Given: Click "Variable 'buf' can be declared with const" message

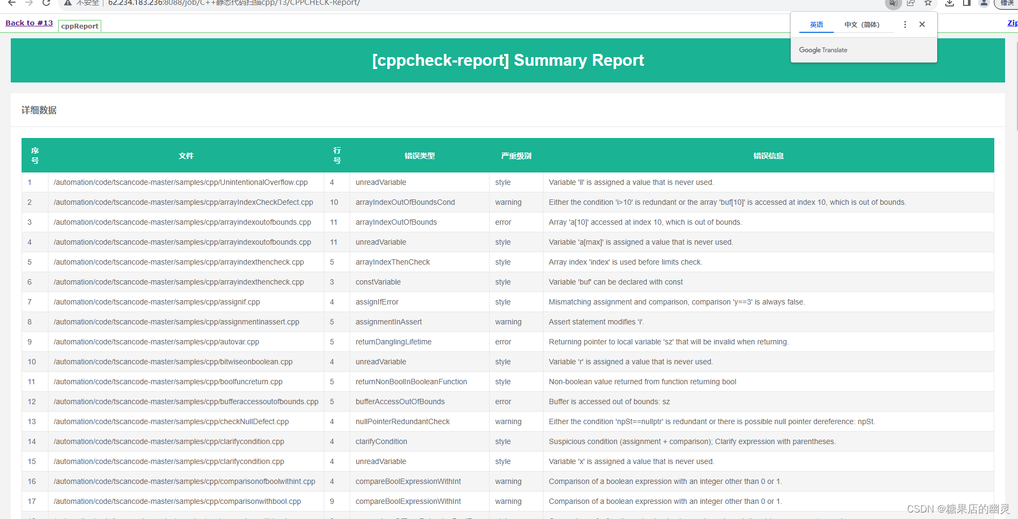Looking at the screenshot, I should (616, 282).
